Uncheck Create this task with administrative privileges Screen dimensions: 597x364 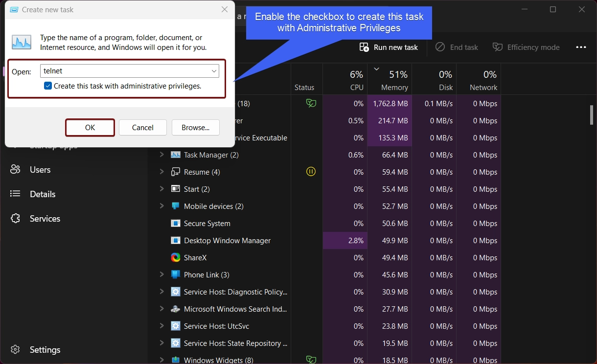[48, 86]
